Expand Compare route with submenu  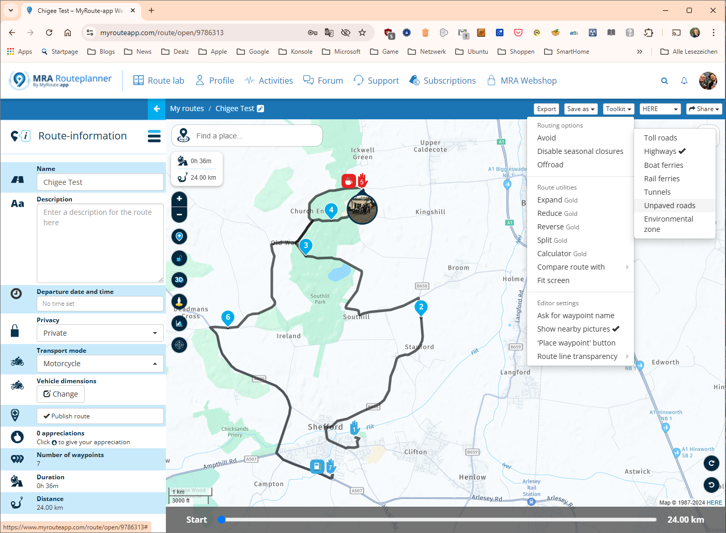click(580, 267)
